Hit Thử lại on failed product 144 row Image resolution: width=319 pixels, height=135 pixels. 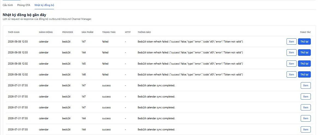pyautogui.click(x=304, y=52)
